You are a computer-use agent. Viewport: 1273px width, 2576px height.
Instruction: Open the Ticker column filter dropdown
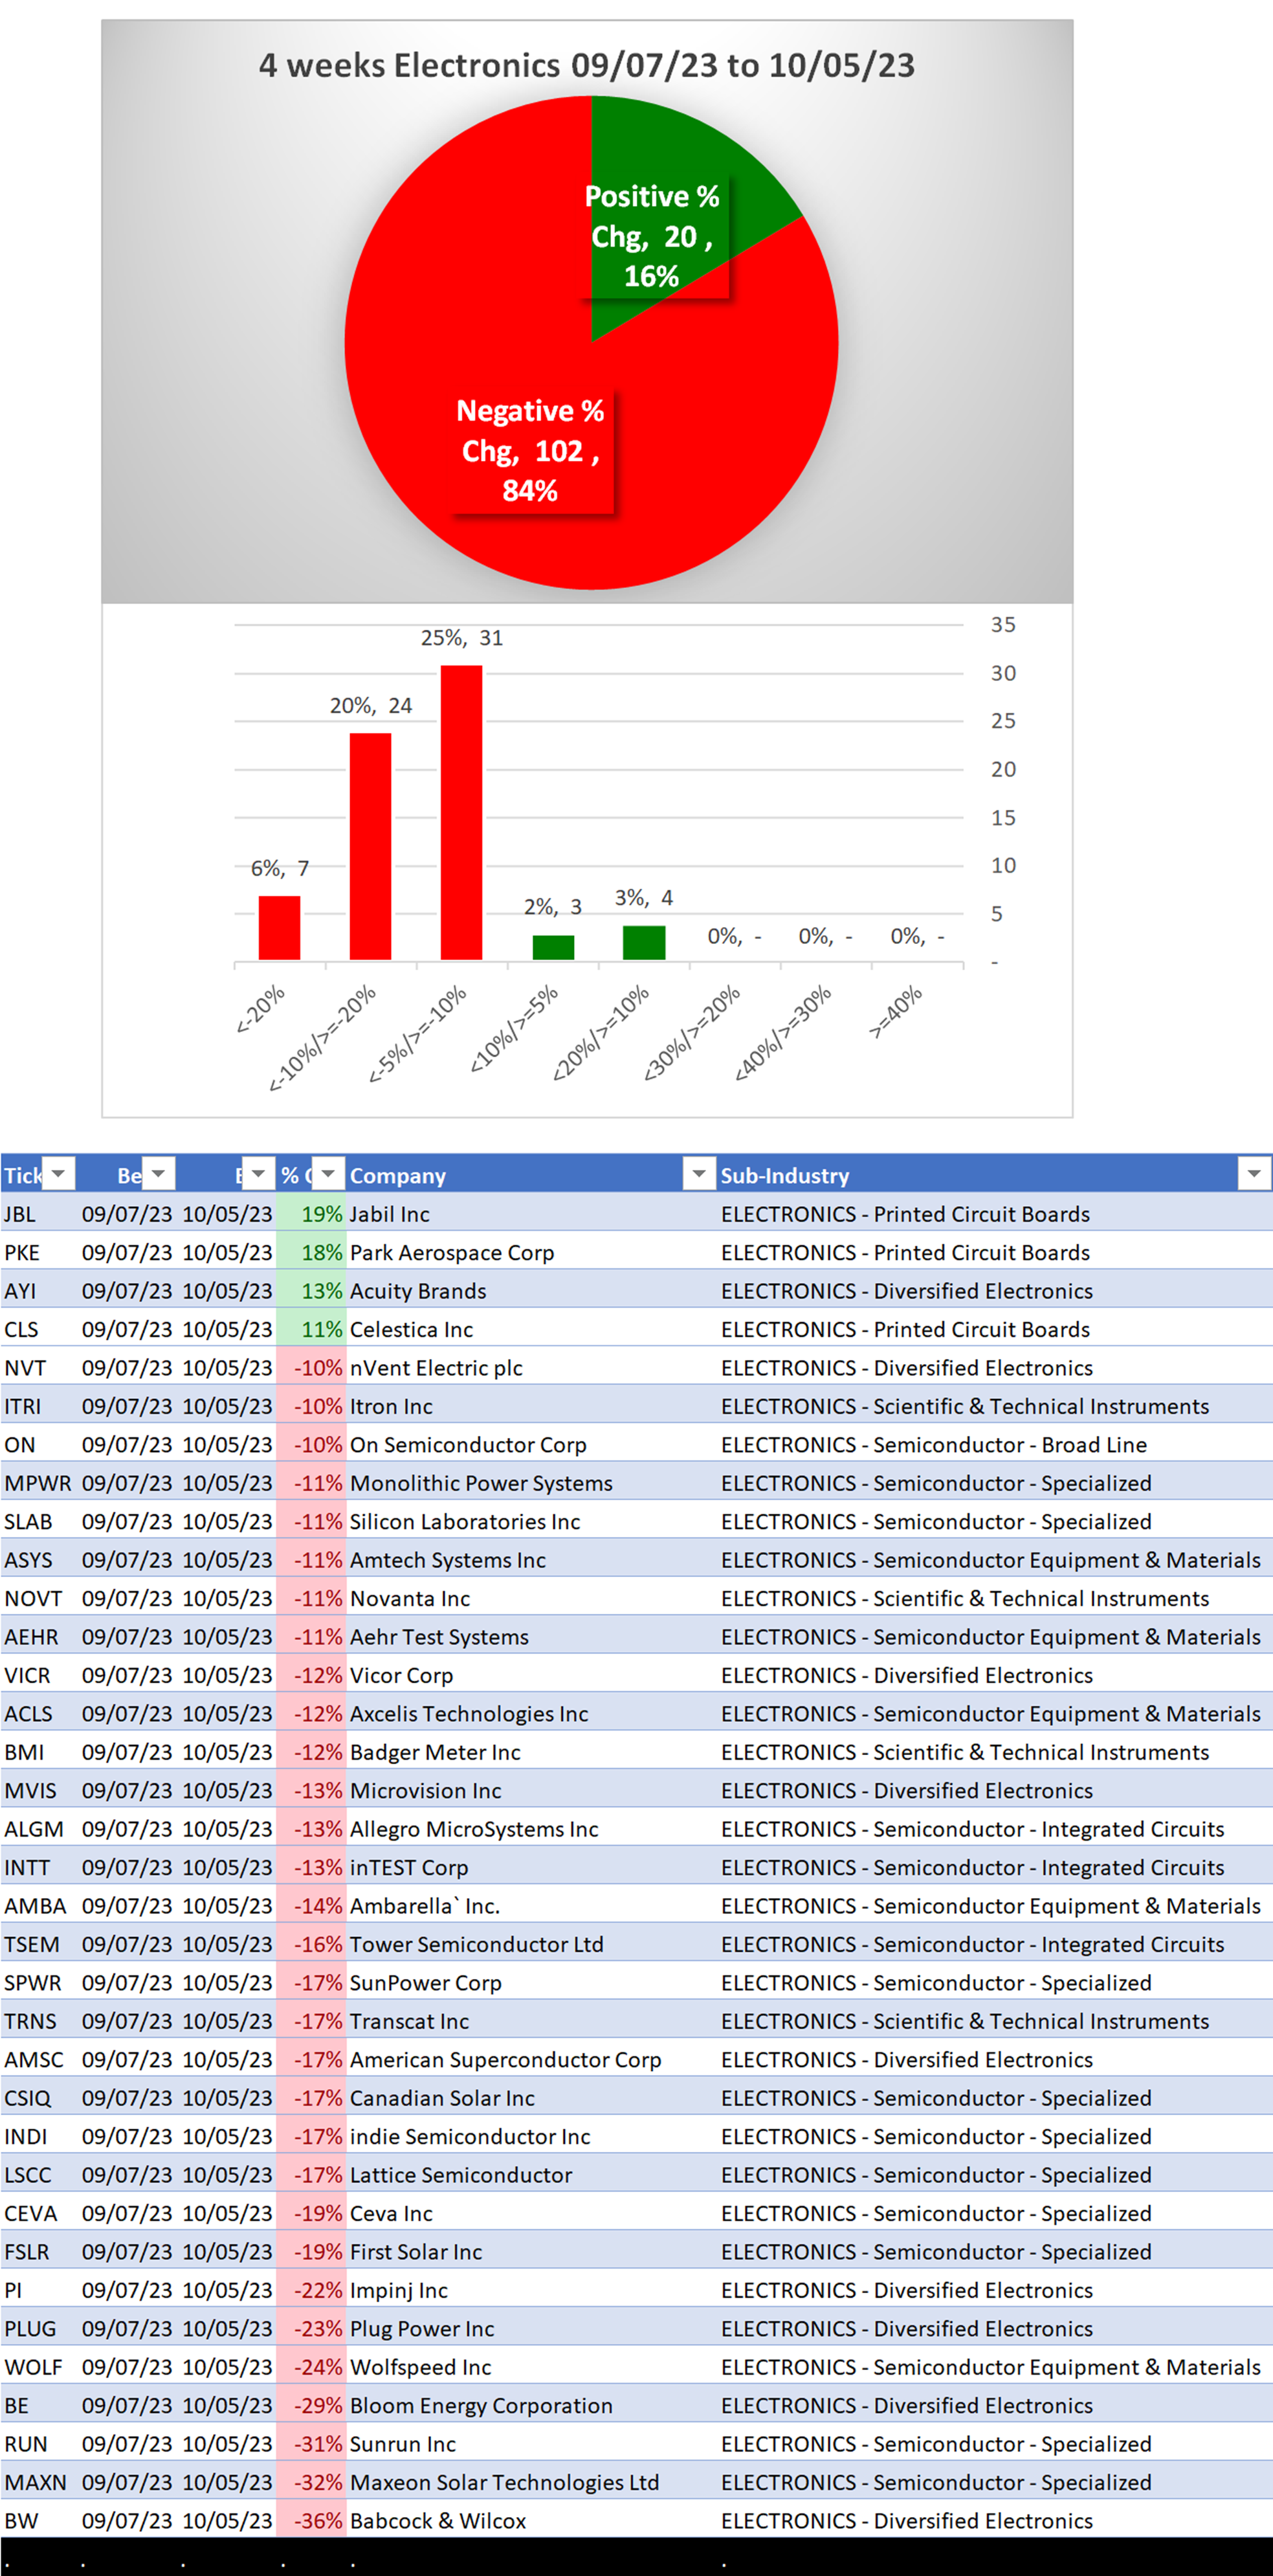point(59,1173)
